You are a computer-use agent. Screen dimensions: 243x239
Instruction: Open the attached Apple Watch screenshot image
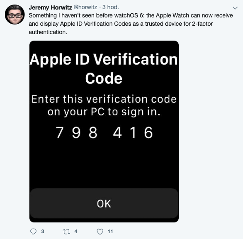click(x=104, y=132)
